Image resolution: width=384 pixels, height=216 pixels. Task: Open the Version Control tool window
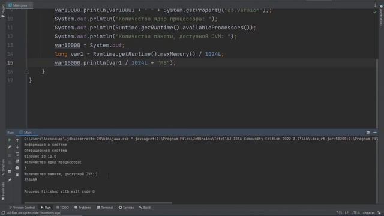click(x=22, y=208)
